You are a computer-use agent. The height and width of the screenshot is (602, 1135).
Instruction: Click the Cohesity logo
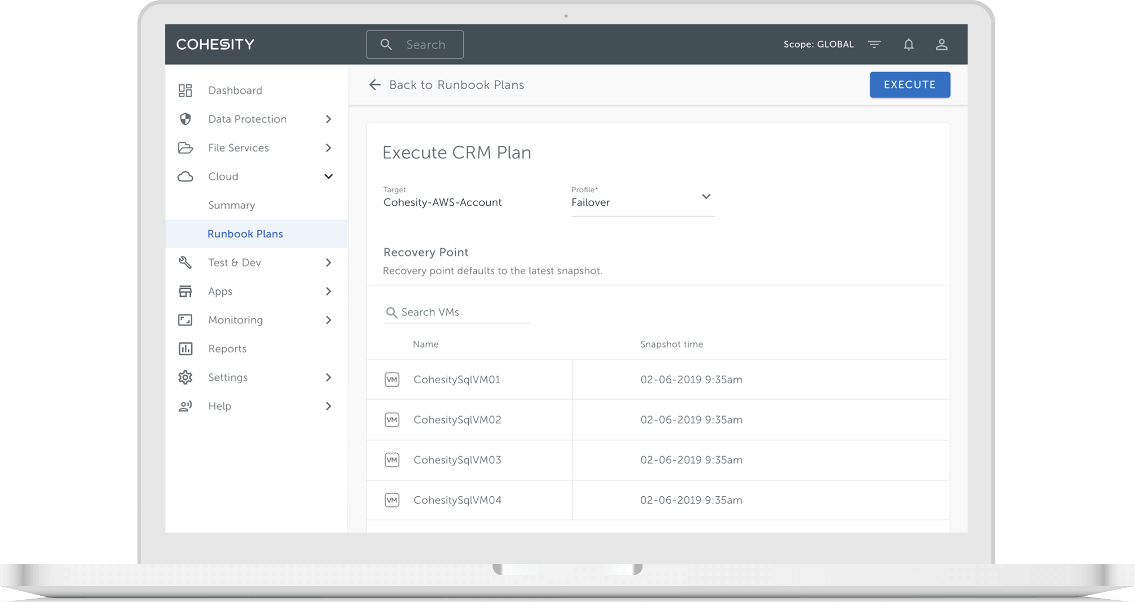pos(215,44)
